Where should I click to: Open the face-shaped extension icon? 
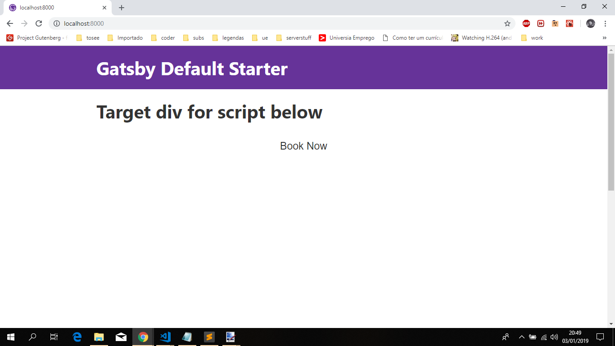[555, 23]
